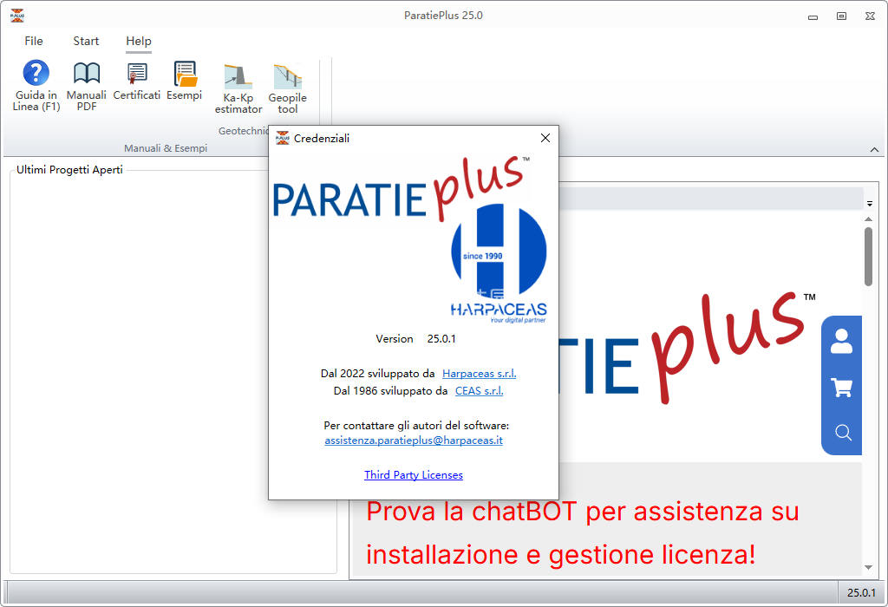Open the File menu

point(34,41)
